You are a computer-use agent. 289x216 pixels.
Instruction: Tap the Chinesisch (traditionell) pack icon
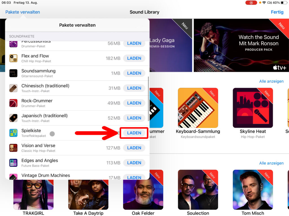click(13, 88)
